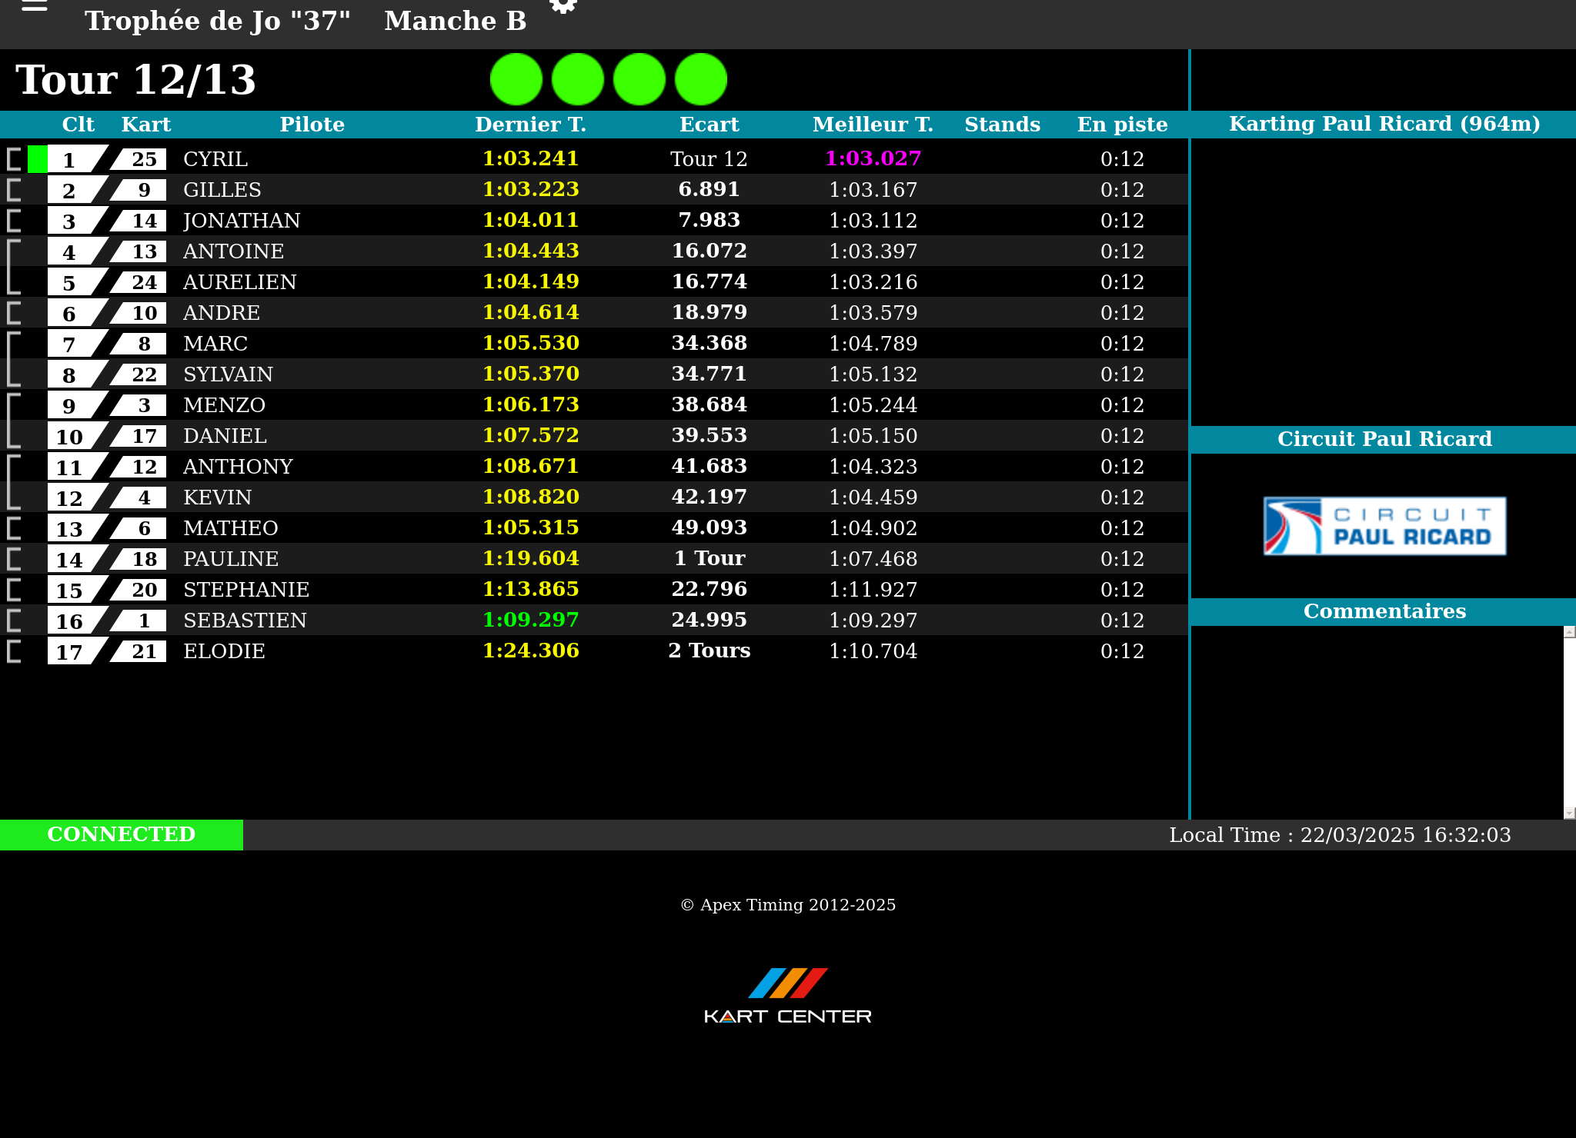Select pilot SEBASTIEN row
Viewport: 1576px width, 1138px height.
pos(245,621)
